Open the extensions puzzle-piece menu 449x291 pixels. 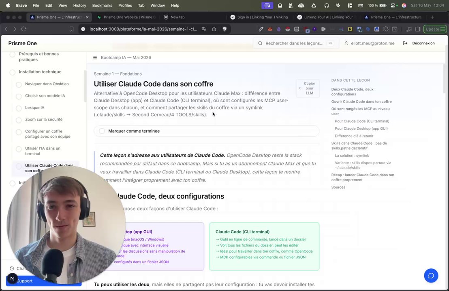[386, 29]
